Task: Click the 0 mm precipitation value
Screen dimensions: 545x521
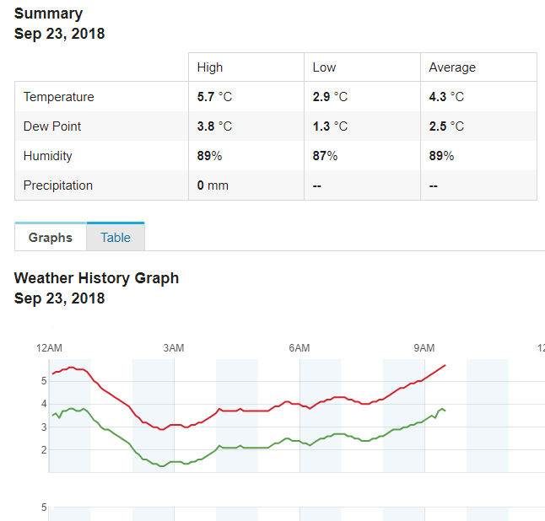Action: click(213, 185)
